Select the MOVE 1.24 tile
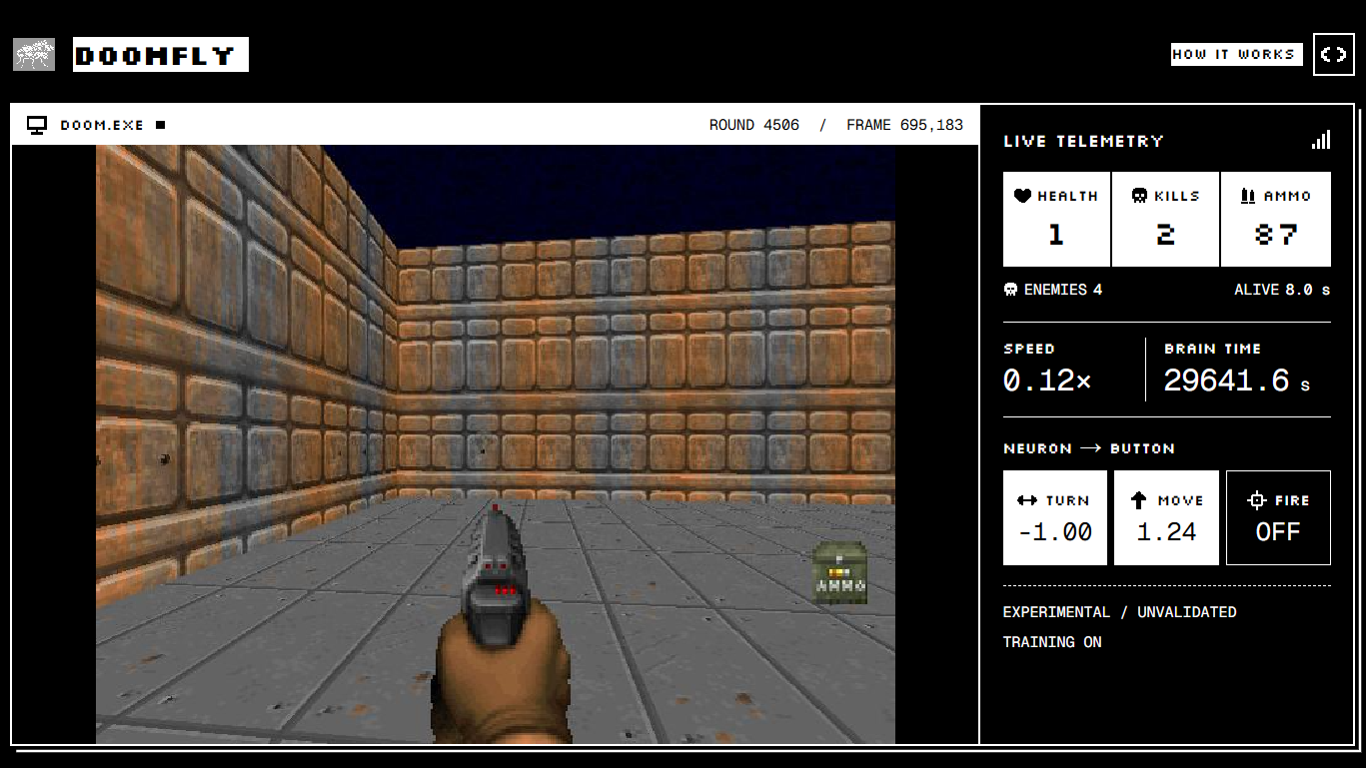Screen dimensions: 1366x768 click(1166, 517)
